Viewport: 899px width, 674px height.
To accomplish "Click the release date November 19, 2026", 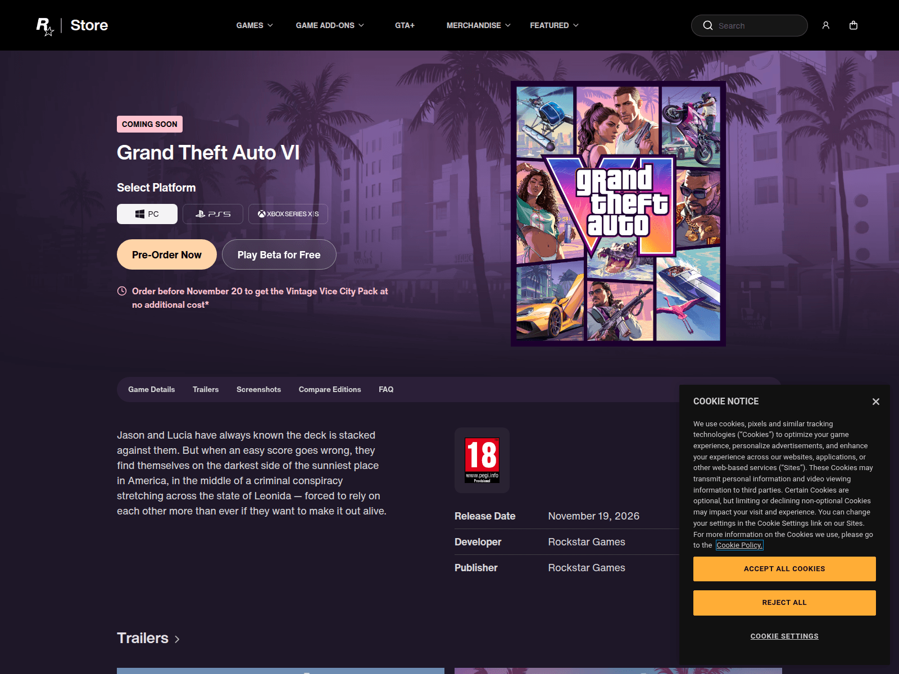I will (x=594, y=516).
